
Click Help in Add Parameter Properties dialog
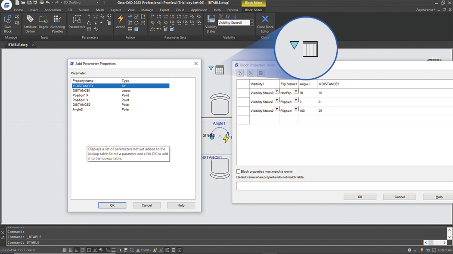pyautogui.click(x=181, y=205)
